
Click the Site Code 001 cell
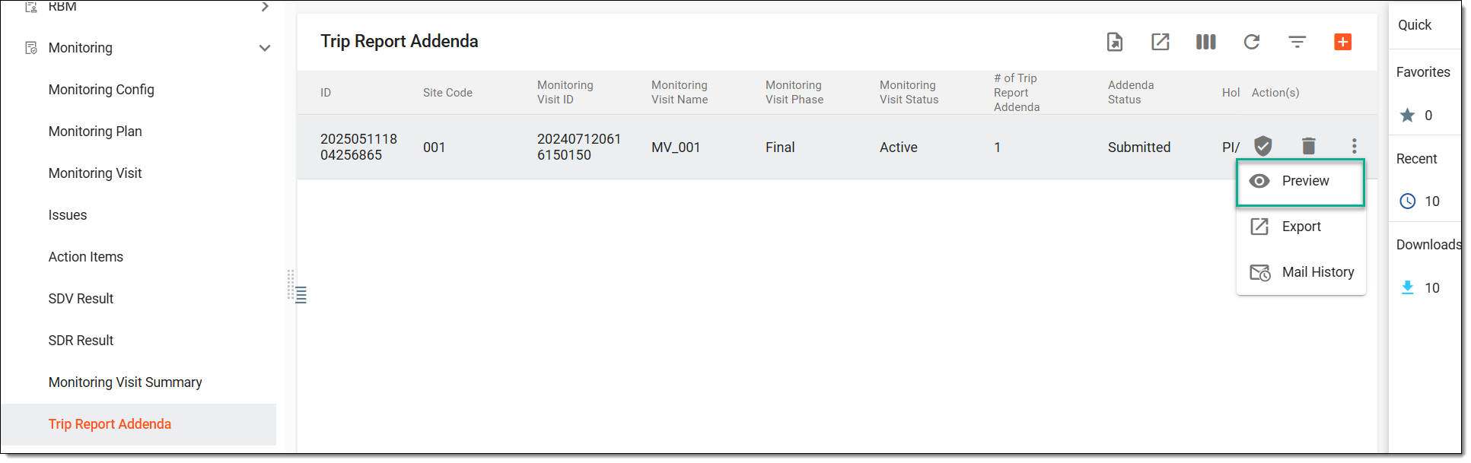pos(434,147)
